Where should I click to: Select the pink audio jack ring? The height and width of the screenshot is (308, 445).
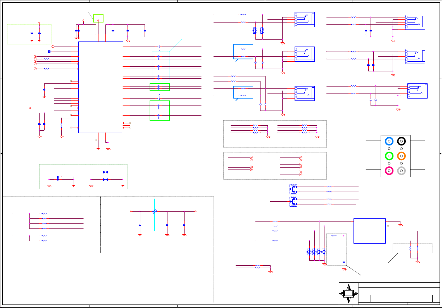point(389,171)
